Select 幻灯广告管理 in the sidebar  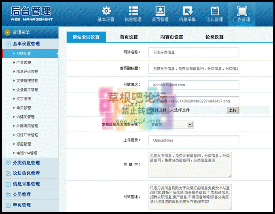(27, 135)
